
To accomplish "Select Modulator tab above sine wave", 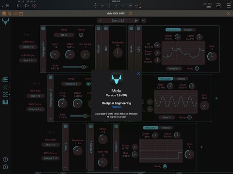I will [x=166, y=79].
